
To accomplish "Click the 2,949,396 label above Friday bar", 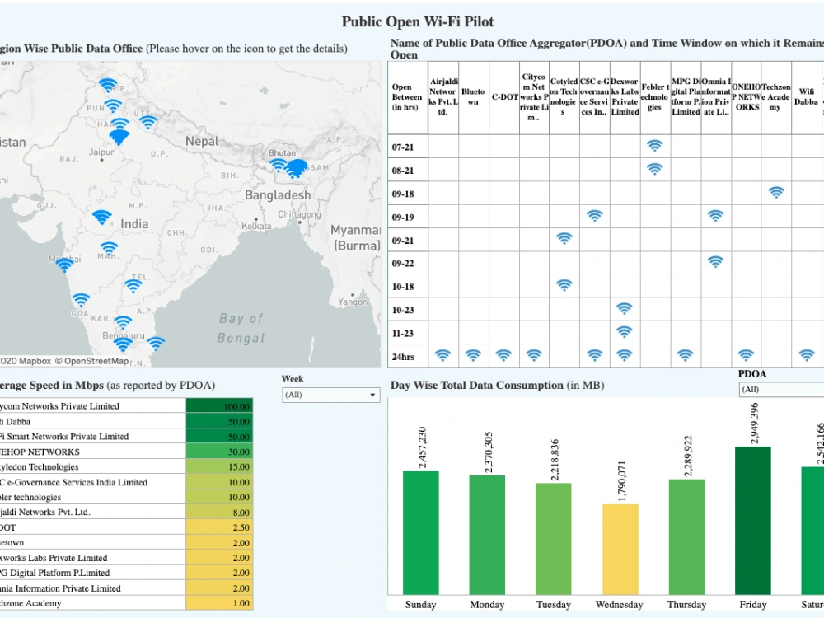I will pyautogui.click(x=754, y=423).
